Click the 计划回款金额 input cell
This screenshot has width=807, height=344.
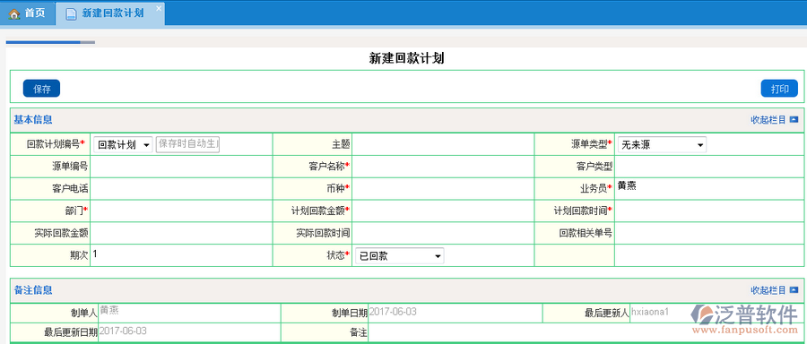pos(444,211)
